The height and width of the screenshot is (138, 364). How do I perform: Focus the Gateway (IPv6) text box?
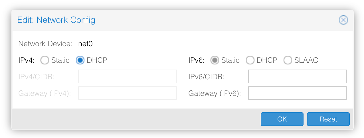pos(298,93)
